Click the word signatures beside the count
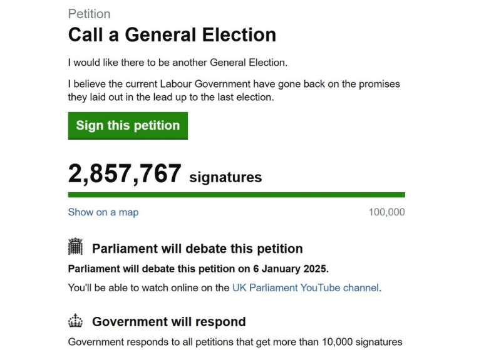501x350 pixels. pyautogui.click(x=225, y=177)
